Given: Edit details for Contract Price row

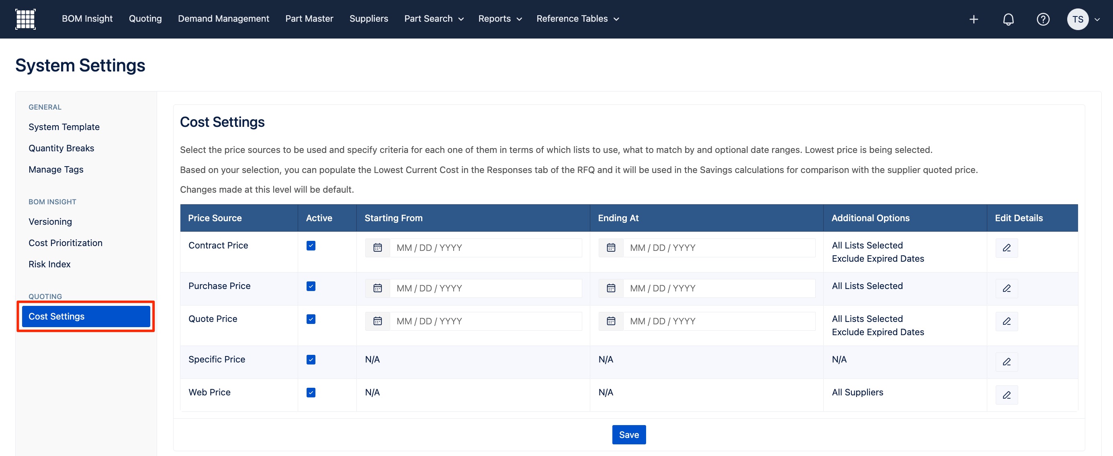Looking at the screenshot, I should coord(1006,248).
